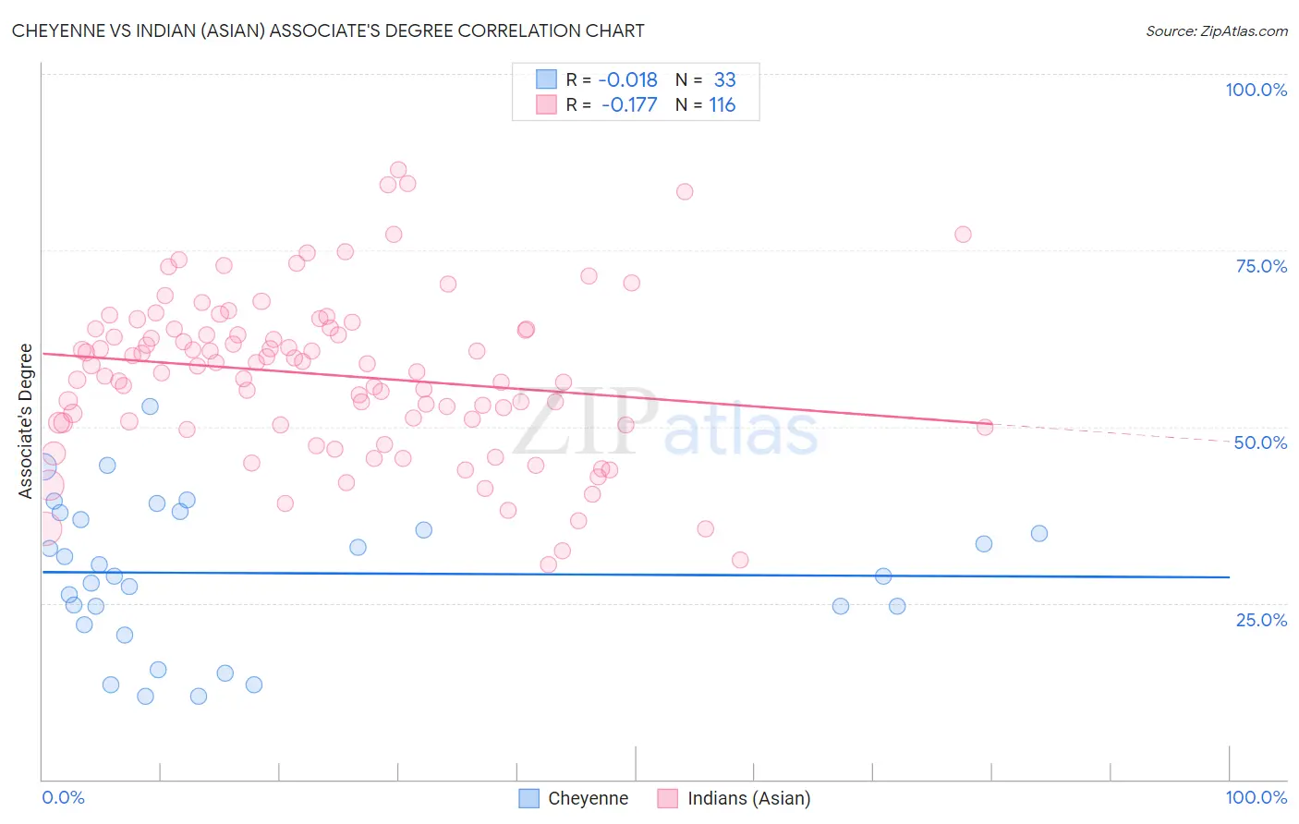Click the chart title text

(328, 30)
